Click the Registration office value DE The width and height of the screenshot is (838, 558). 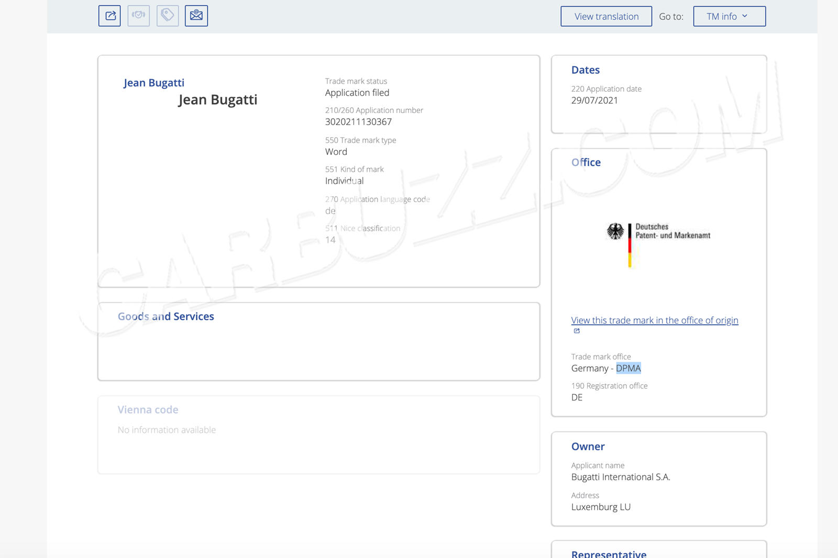577,397
